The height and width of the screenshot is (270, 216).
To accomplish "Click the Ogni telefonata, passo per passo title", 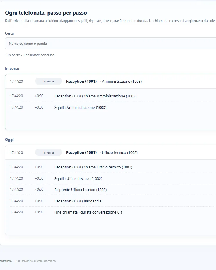I will click(46, 13).
